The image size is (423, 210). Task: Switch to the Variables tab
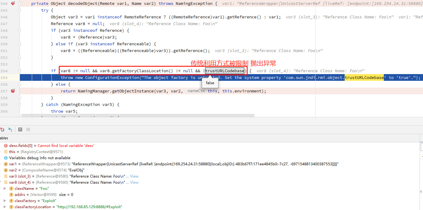[x=4, y=138]
